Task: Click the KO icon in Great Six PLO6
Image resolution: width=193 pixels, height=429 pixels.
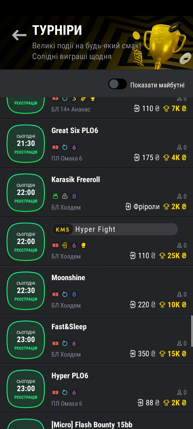Action: click(x=55, y=147)
